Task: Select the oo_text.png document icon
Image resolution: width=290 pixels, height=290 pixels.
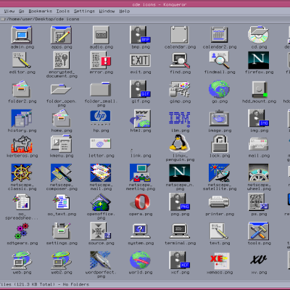Action: (x=61, y=202)
